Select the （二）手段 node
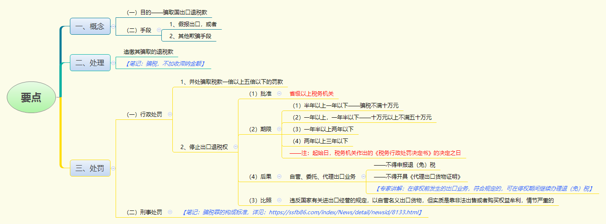606x224 pixels. coord(139,30)
